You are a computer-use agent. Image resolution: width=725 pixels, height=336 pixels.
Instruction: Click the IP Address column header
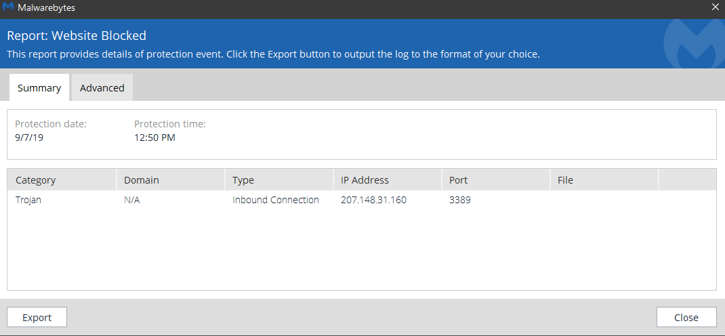[387, 180]
